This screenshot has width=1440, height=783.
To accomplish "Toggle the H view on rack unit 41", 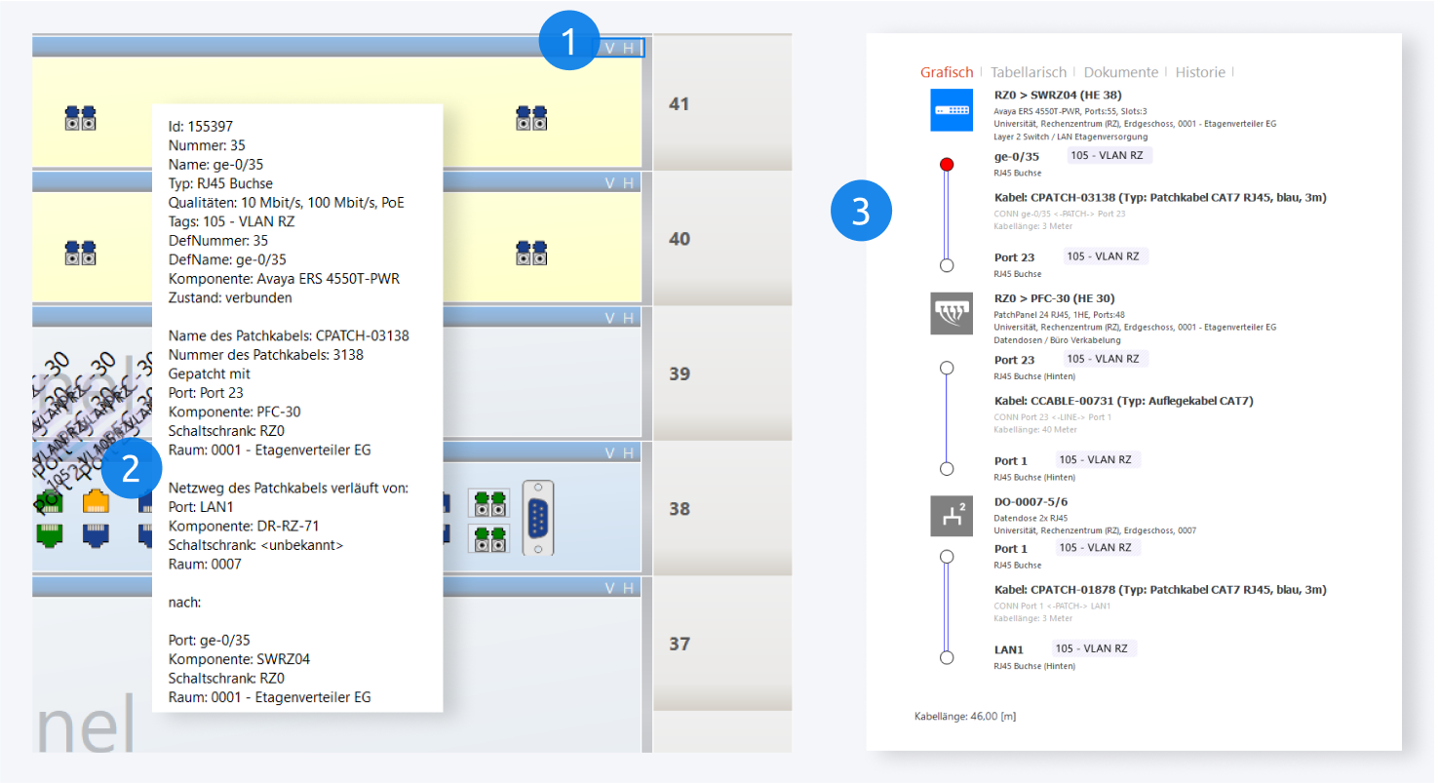I will [x=629, y=48].
